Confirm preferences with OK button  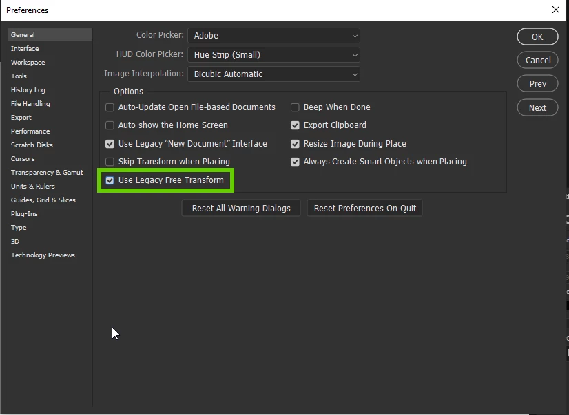click(537, 36)
